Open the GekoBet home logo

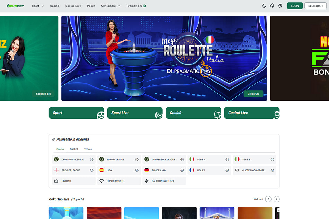tap(15, 6)
